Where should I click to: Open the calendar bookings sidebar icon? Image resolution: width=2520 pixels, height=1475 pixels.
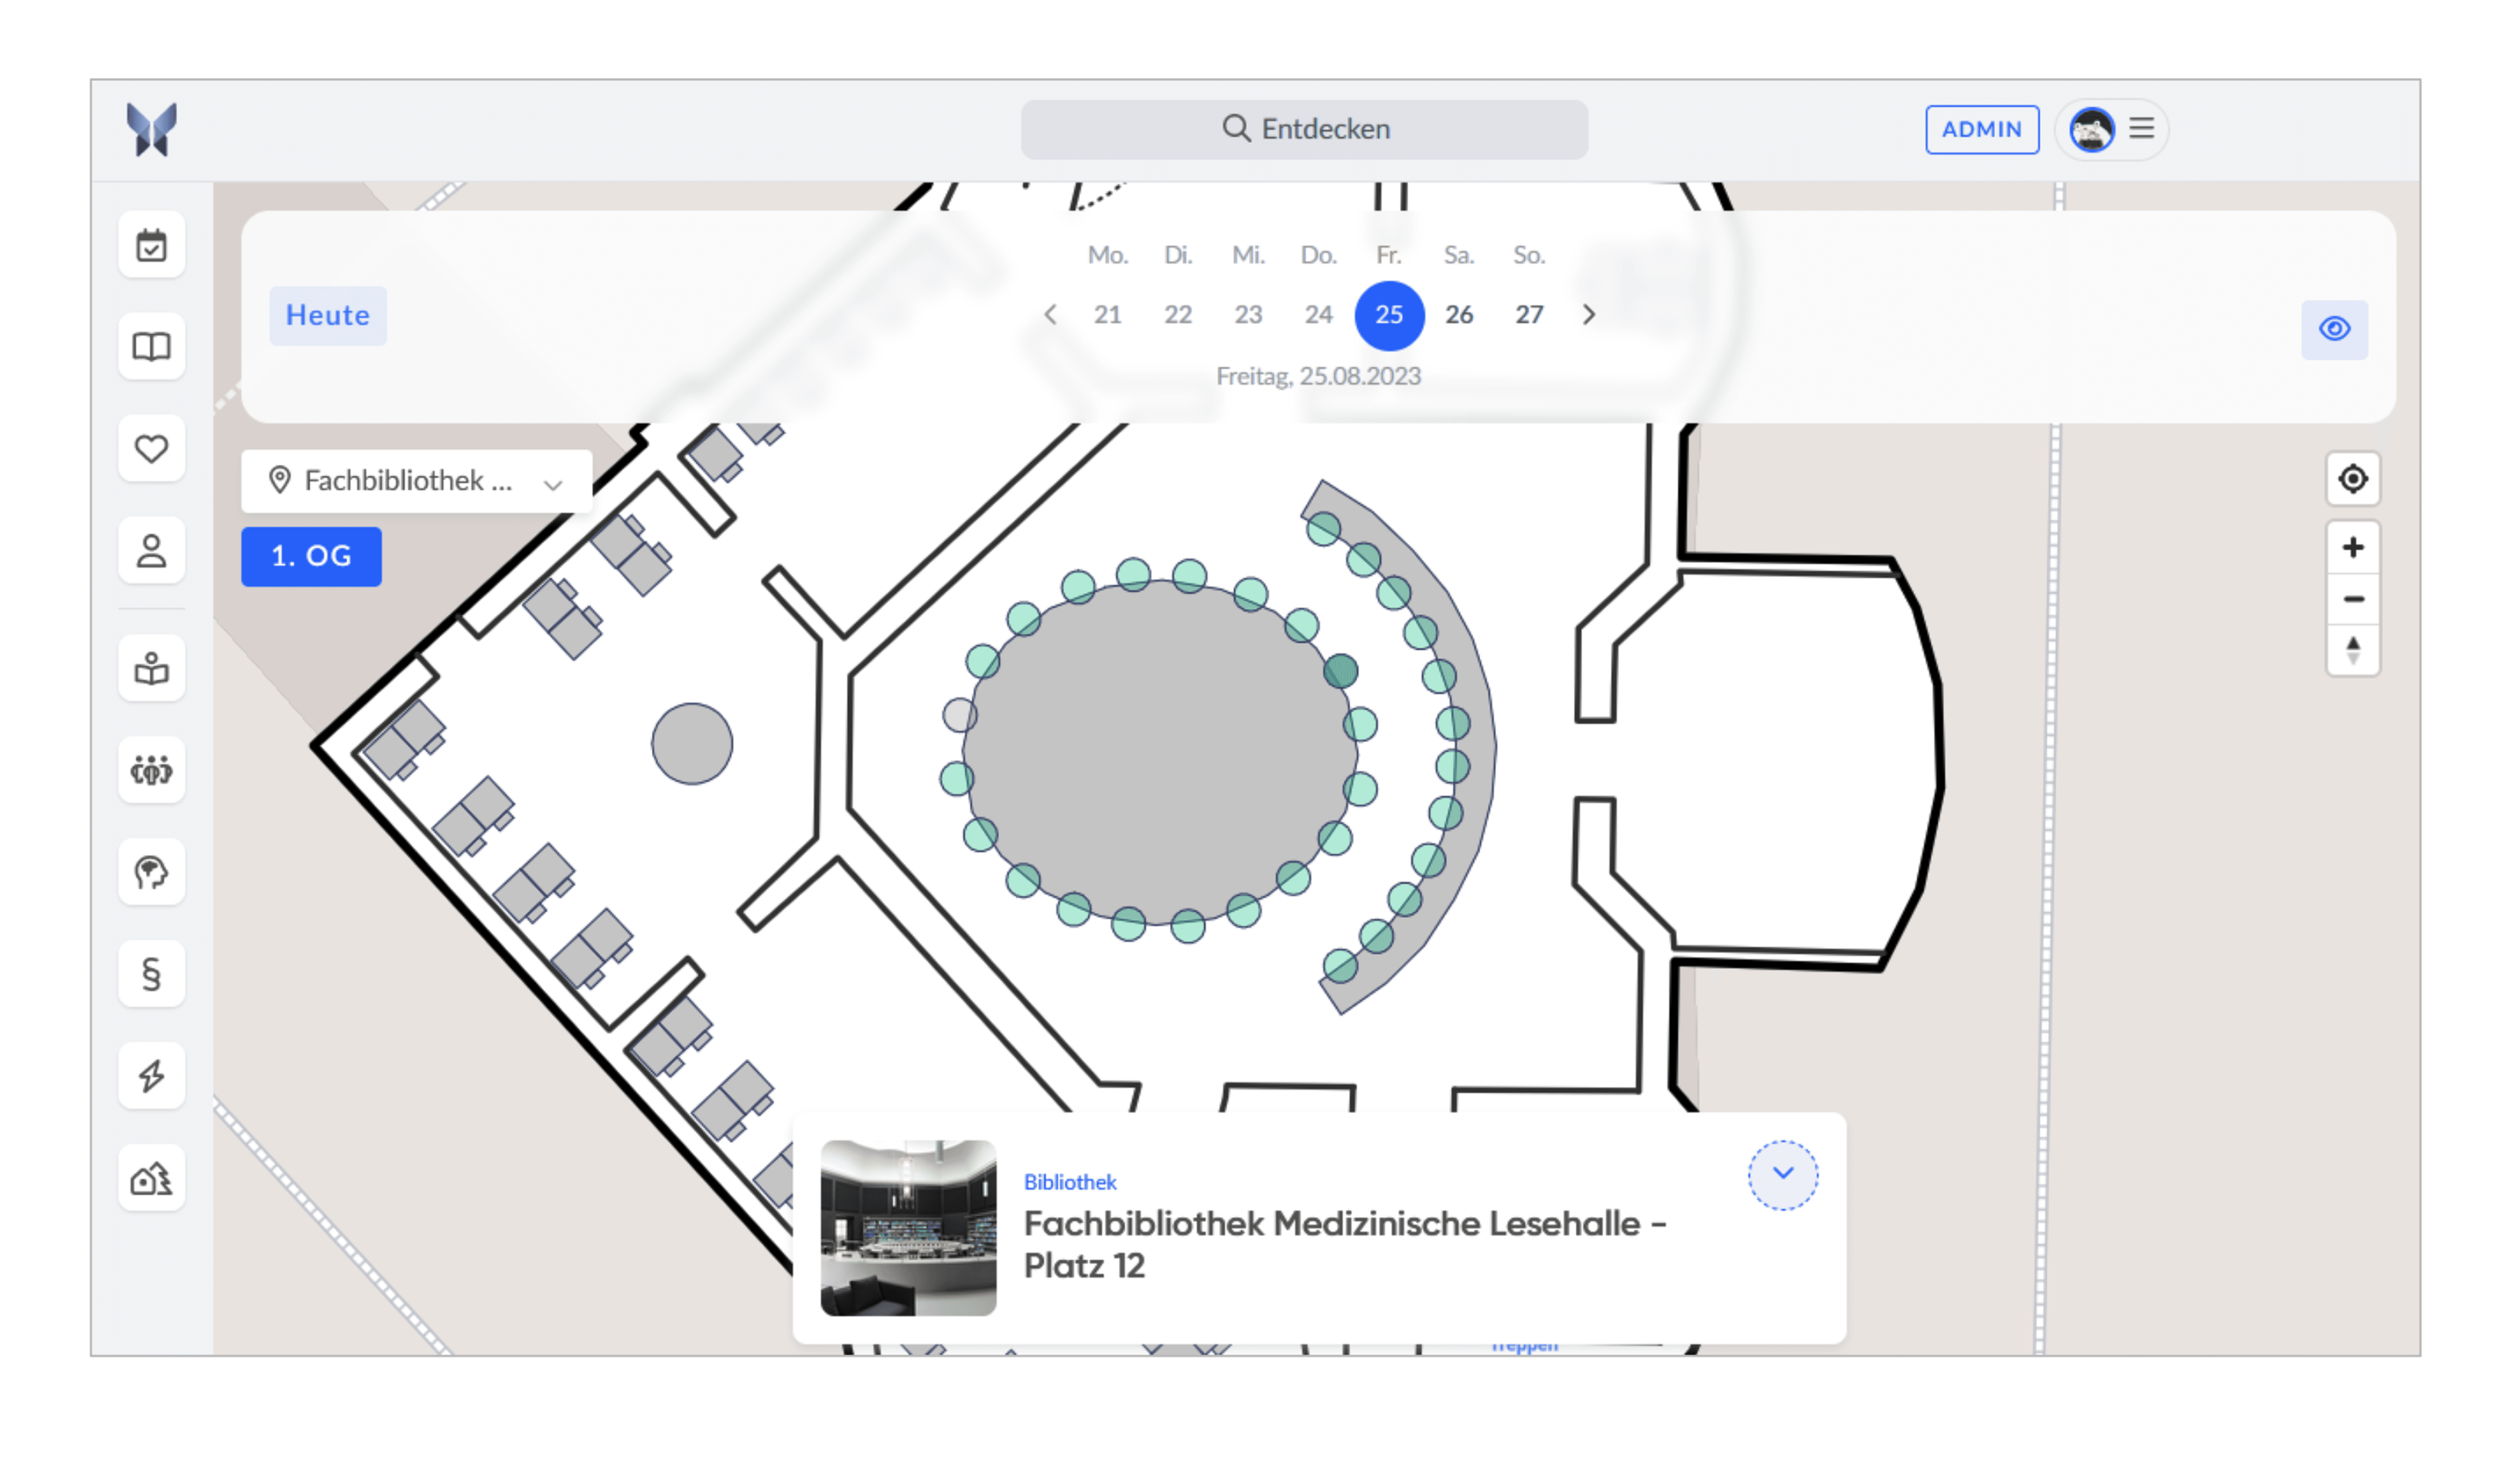151,245
